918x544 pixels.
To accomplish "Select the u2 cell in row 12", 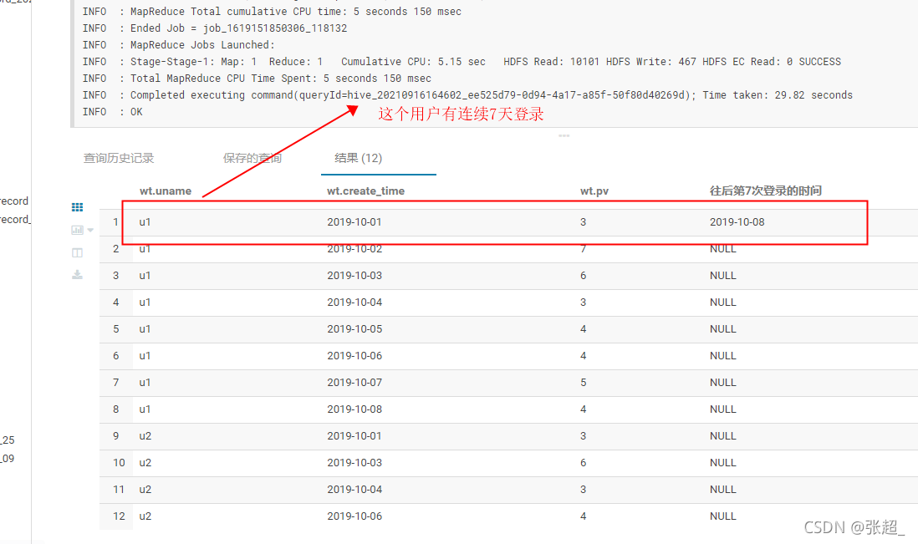I will (145, 516).
